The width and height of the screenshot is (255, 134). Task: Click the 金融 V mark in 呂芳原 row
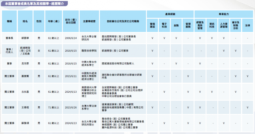pos(176,64)
